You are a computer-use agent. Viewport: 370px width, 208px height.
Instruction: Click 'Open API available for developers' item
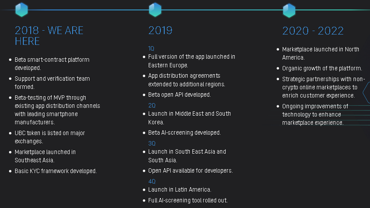coord(191,170)
